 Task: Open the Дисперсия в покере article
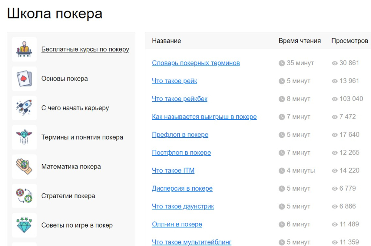pos(182,188)
